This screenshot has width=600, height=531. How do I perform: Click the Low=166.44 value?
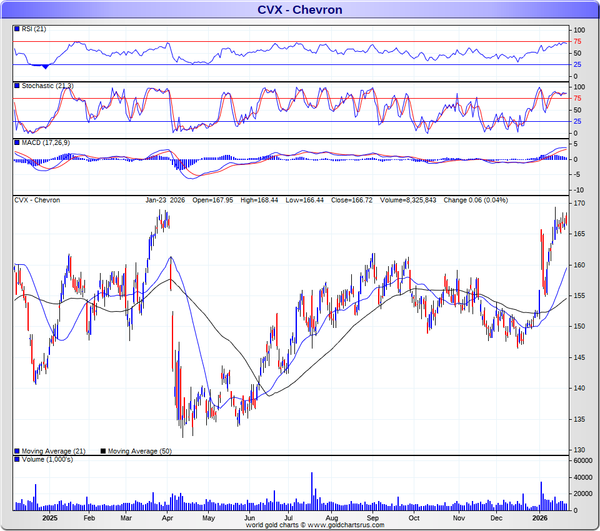tap(304, 200)
